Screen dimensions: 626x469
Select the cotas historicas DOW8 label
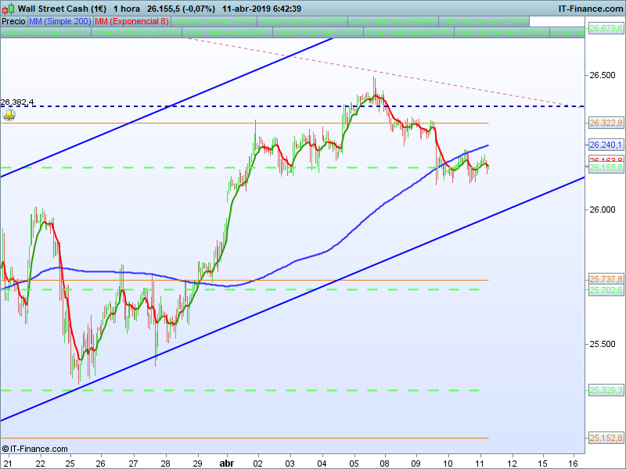(318, 32)
